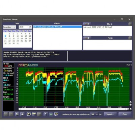Toggle the QPPM curve legend button
This screenshot has width=135, height=135.
tap(26, 65)
